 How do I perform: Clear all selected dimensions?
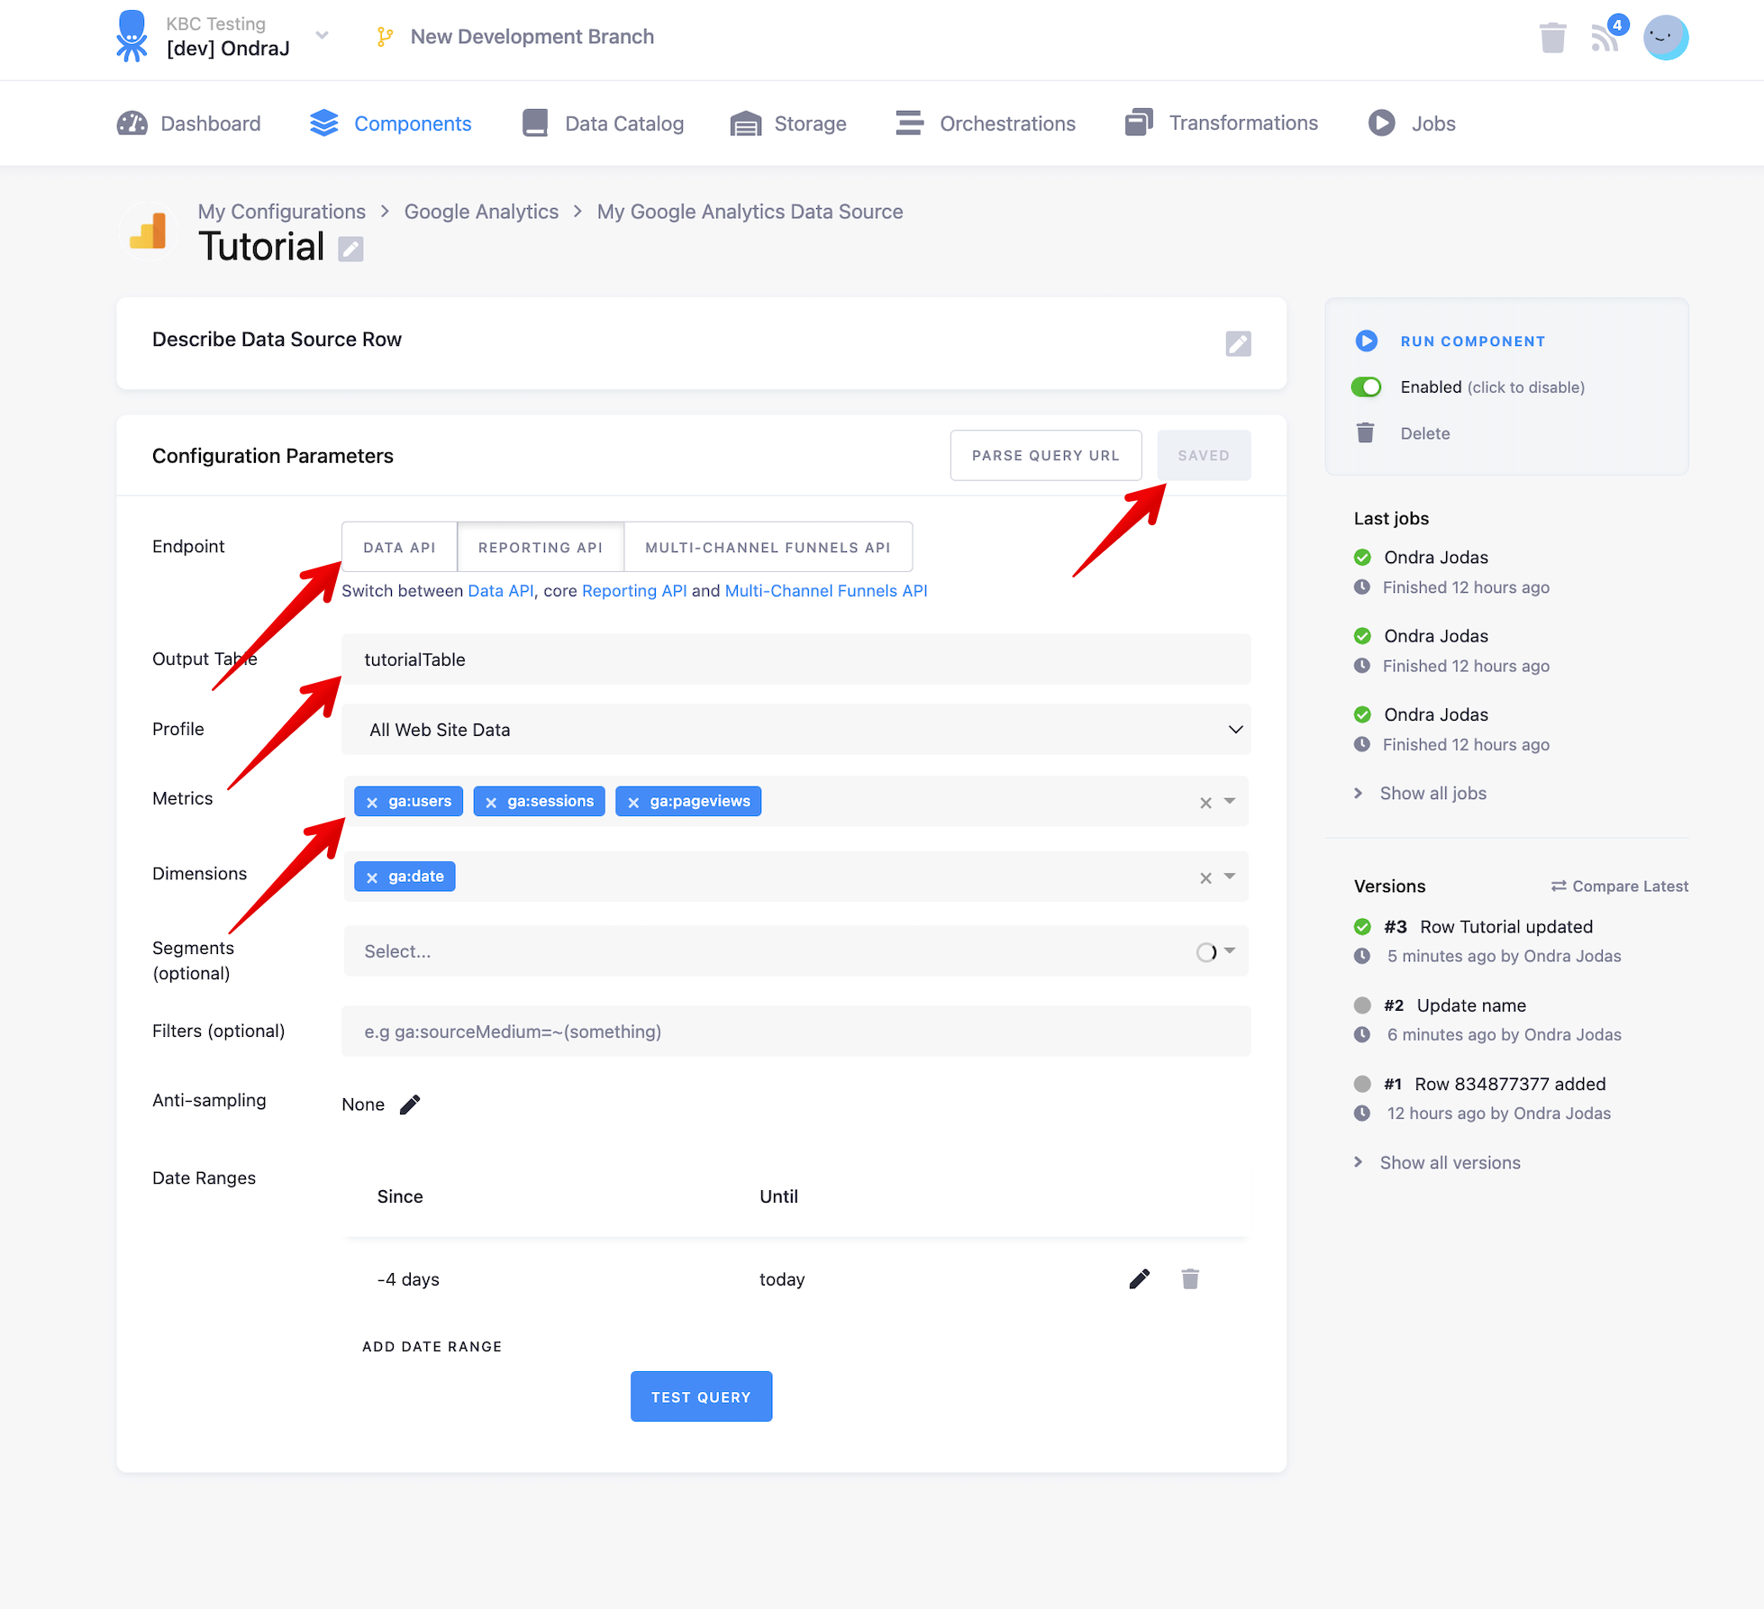1205,877
